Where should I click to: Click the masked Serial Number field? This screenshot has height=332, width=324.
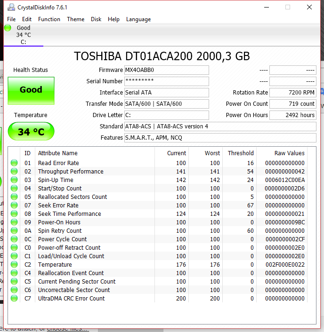click(166, 81)
